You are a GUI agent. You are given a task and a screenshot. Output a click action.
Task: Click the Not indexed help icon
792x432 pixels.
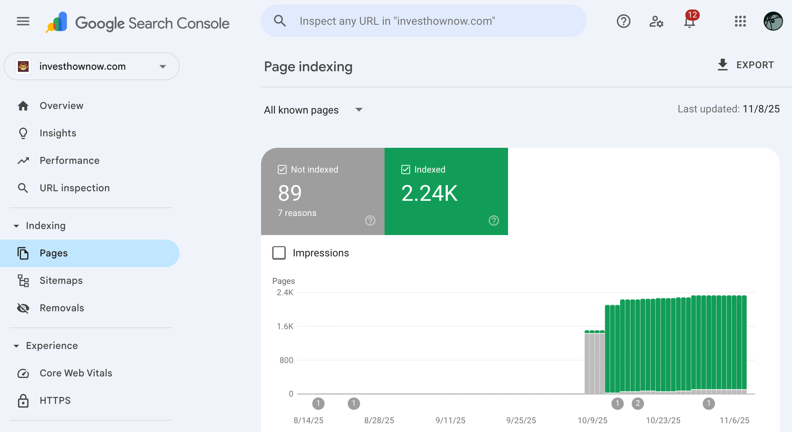click(370, 221)
